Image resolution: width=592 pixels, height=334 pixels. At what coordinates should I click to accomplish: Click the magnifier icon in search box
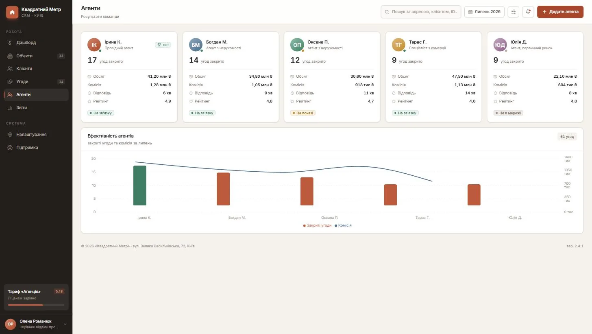pyautogui.click(x=387, y=12)
